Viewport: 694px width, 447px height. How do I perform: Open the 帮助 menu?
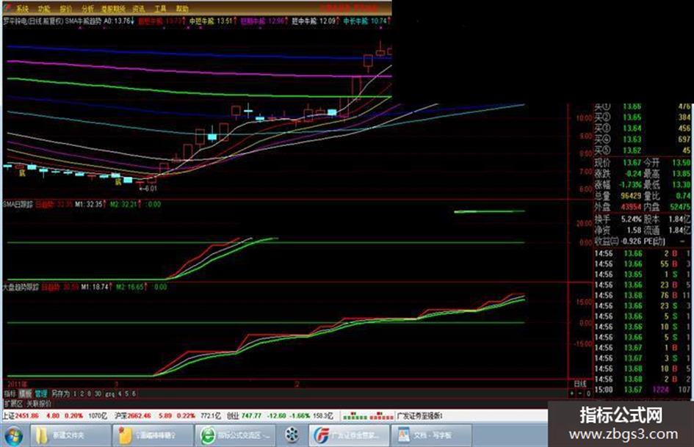tap(182, 8)
